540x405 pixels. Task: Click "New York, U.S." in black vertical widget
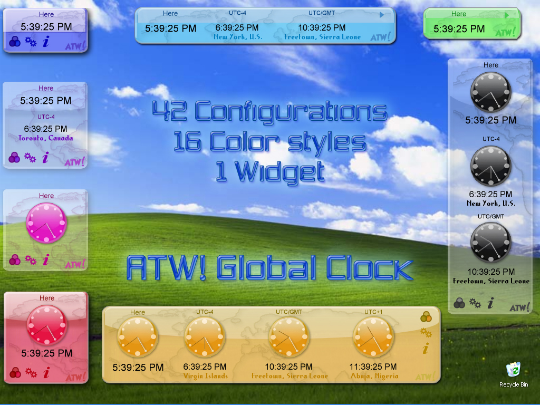491,203
